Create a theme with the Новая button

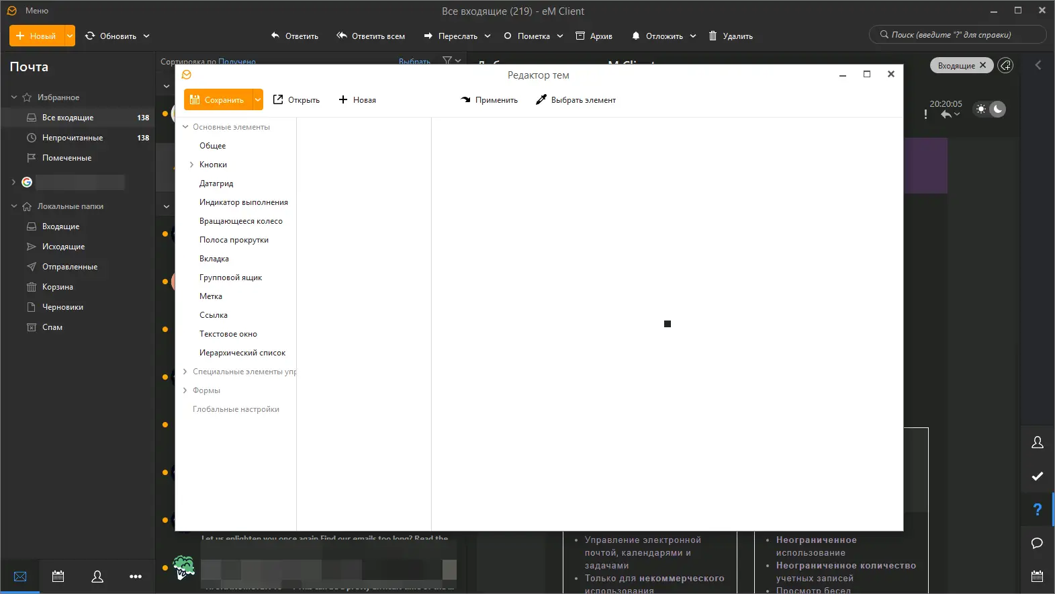(x=357, y=100)
